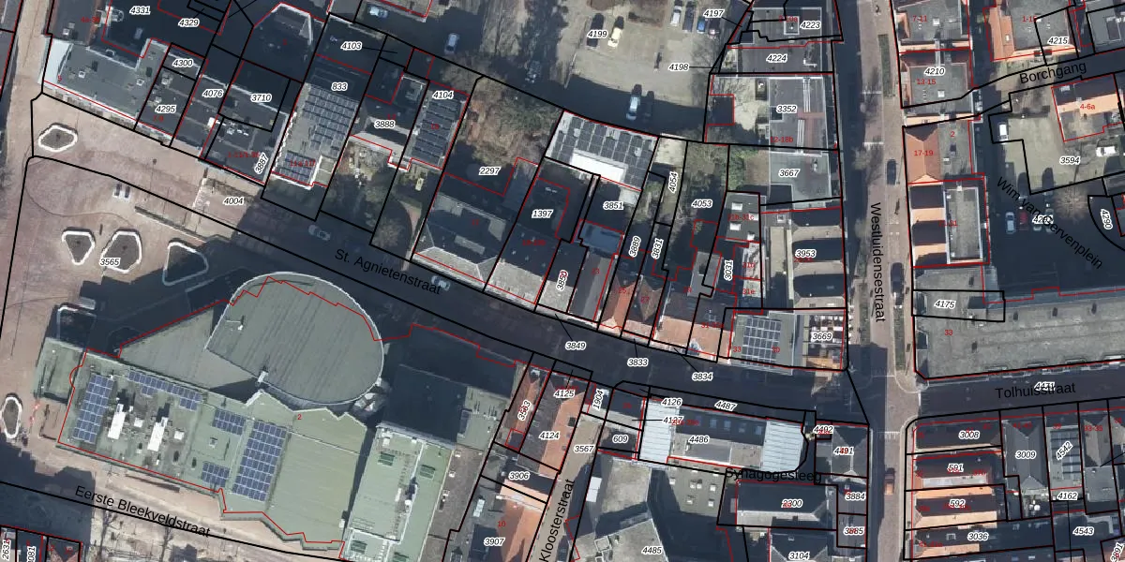Select parcel 4210
The width and height of the screenshot is (1125, 562).
(934, 71)
